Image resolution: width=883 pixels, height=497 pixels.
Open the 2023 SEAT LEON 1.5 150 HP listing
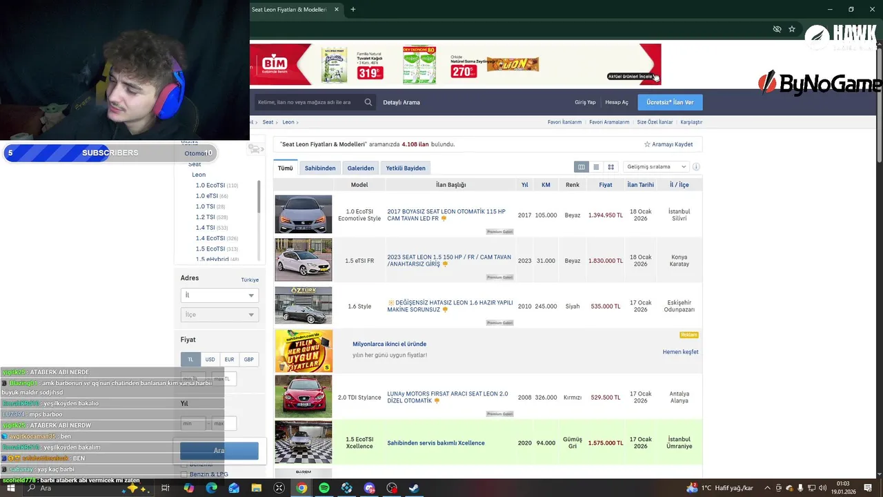(449, 260)
